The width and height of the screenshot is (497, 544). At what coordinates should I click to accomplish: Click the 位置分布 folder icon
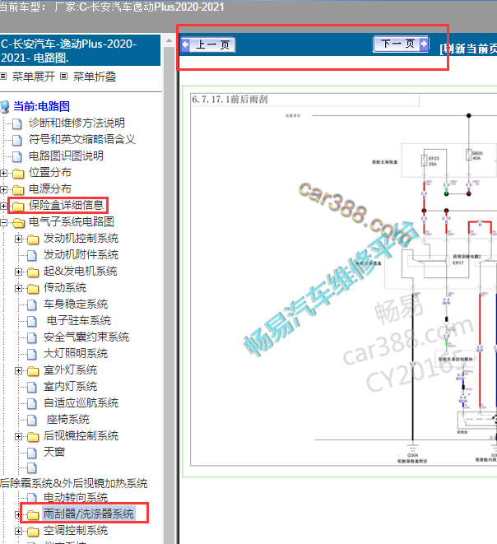point(18,173)
